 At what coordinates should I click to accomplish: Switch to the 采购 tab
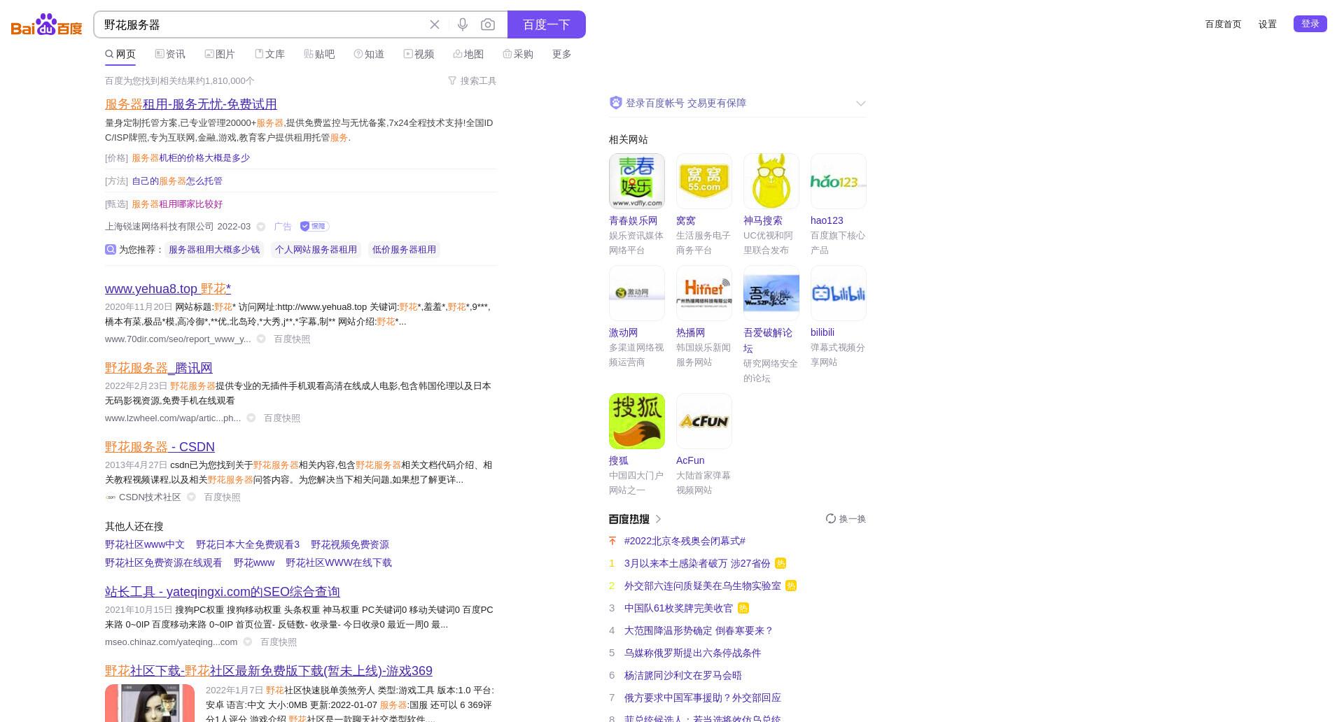pyautogui.click(x=518, y=54)
